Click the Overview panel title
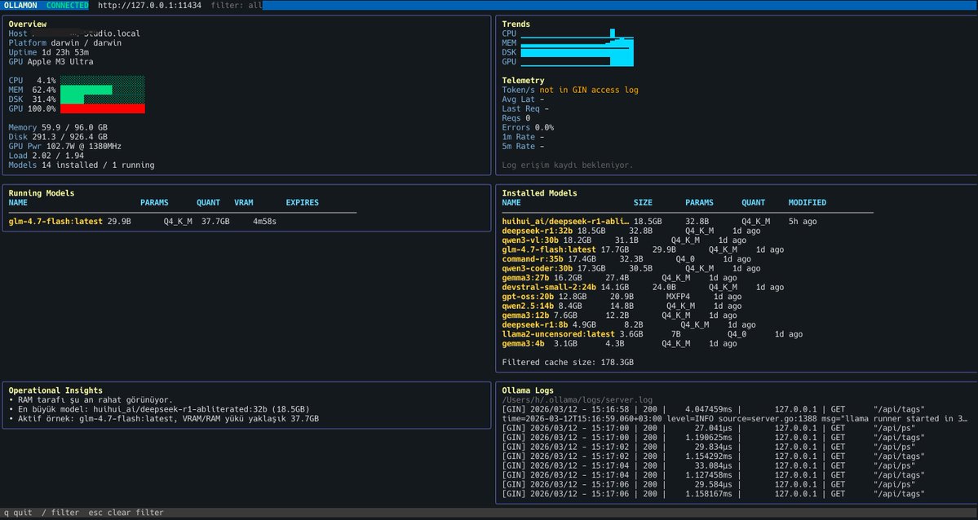This screenshot has width=978, height=520. click(x=28, y=24)
